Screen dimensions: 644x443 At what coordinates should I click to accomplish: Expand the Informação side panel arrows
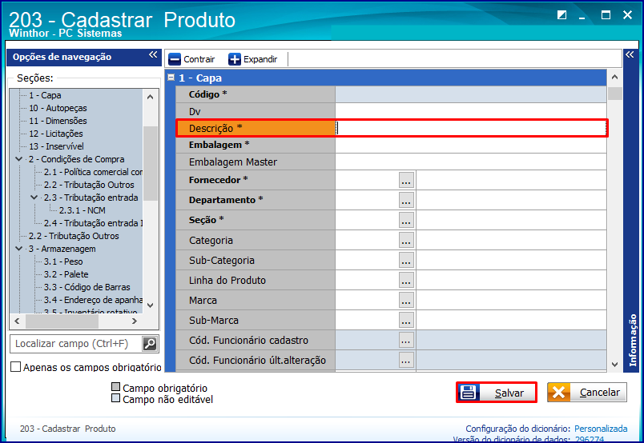click(x=630, y=54)
